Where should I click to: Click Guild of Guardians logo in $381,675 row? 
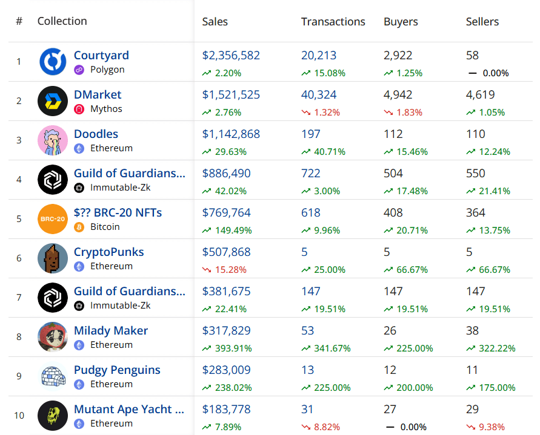coord(53,298)
